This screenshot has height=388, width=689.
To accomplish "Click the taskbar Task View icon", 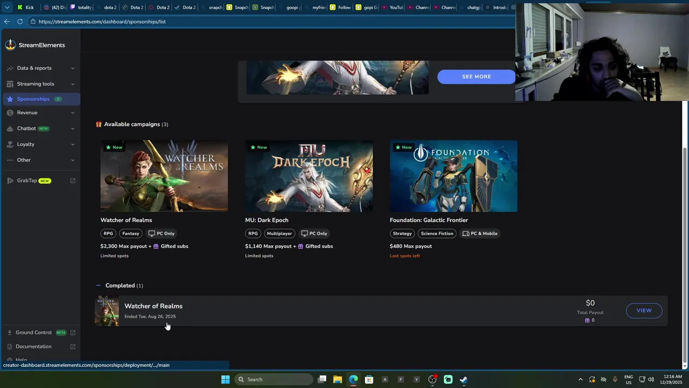I will click(x=322, y=379).
